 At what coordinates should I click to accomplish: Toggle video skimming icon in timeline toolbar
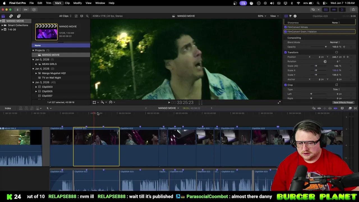(319, 108)
